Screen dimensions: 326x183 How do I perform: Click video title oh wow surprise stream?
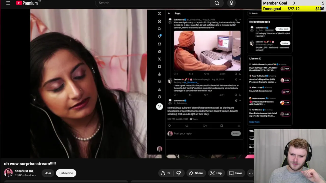click(30, 164)
